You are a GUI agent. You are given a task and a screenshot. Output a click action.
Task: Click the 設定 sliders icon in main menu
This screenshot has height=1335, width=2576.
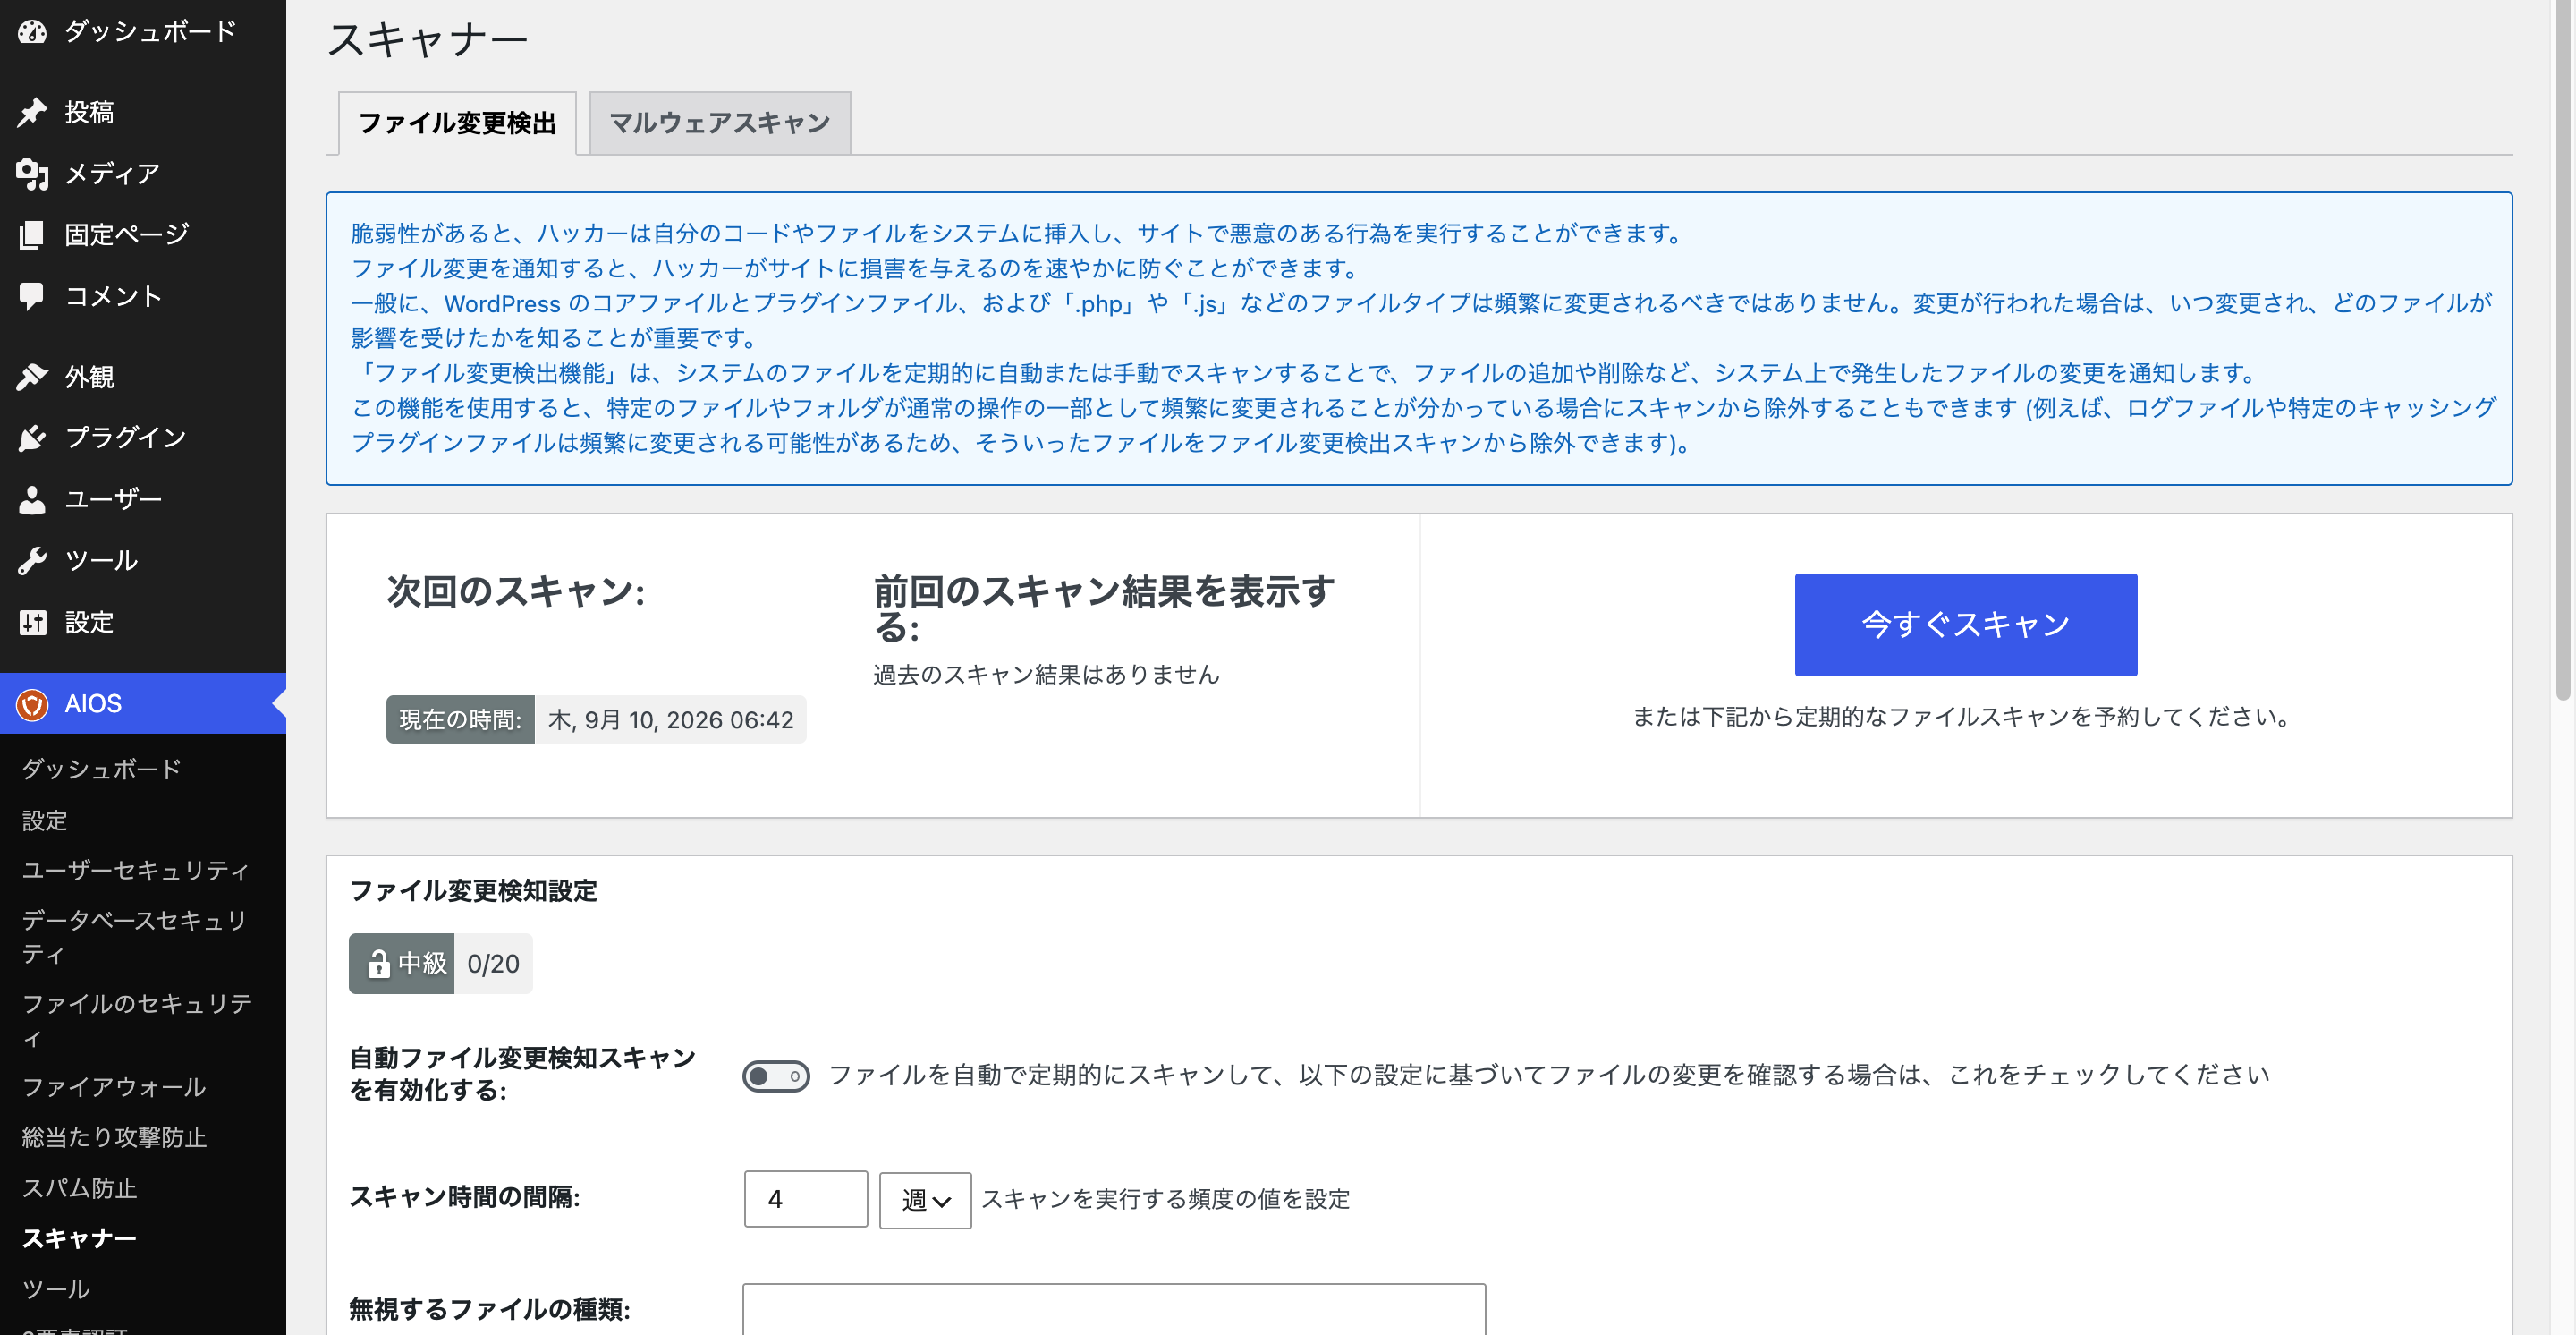pos(32,622)
